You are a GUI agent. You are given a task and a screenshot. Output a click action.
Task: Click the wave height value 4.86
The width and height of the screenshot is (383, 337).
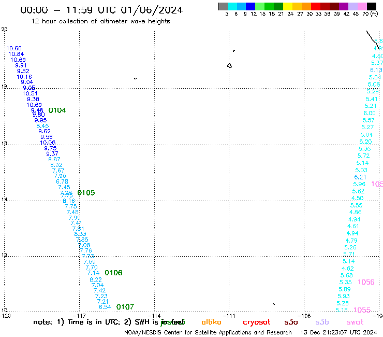point(356,213)
